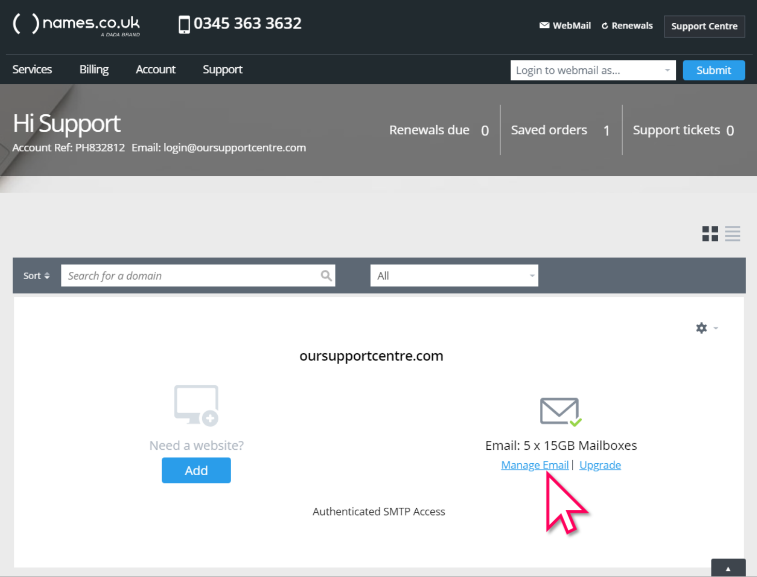Click the names.co.uk logo

[x=77, y=24]
